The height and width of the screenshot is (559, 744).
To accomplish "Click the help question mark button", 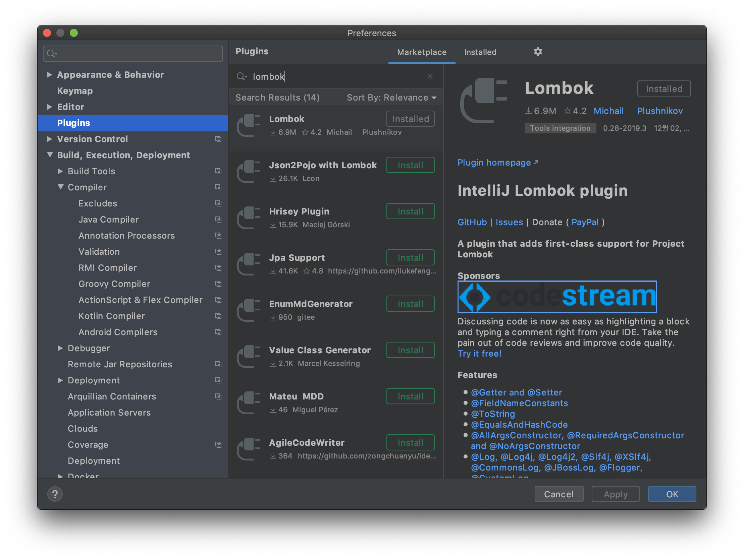I will pyautogui.click(x=55, y=494).
